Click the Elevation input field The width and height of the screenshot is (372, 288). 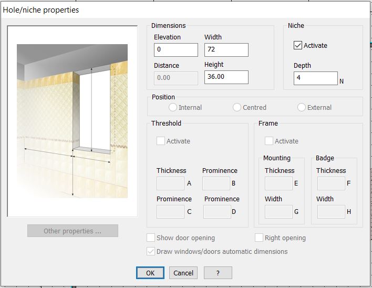176,50
